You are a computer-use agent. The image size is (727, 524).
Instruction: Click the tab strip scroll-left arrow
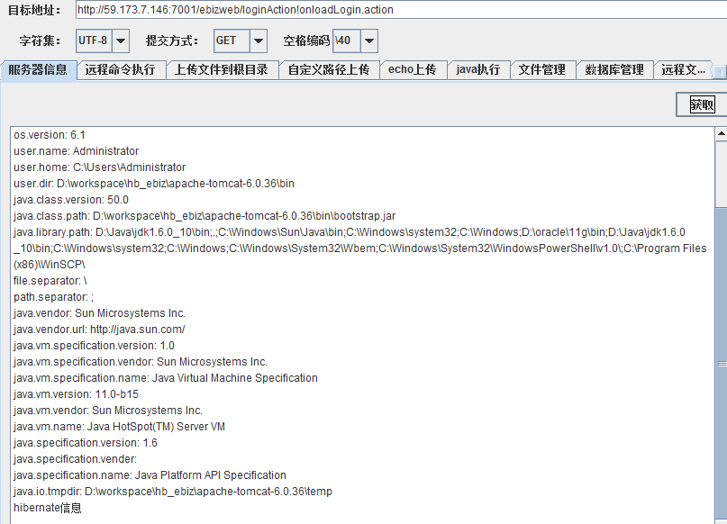(720, 72)
